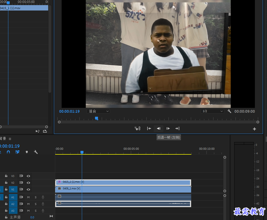This screenshot has width=267, height=220.
Task: Toggle sync lock on A2
Action: tap(21, 204)
